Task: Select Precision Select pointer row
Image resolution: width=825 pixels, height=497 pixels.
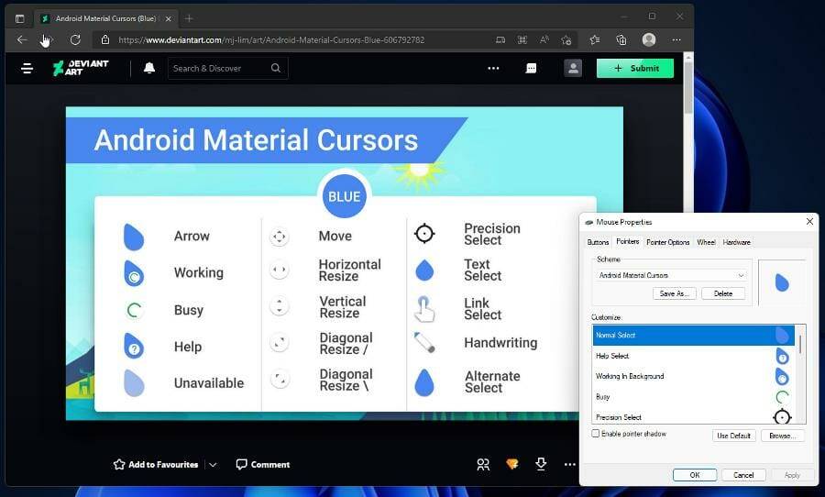Action: click(x=694, y=417)
